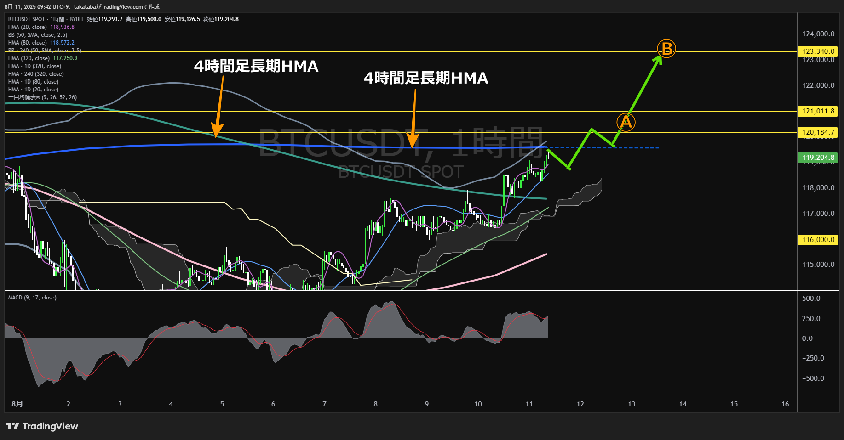The height and width of the screenshot is (440, 844).
Task: Select the 安値119,126.5 low value
Action: pos(182,19)
